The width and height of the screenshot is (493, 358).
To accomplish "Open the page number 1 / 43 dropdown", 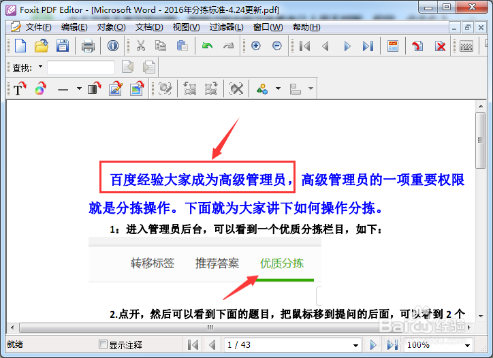I will [x=355, y=346].
